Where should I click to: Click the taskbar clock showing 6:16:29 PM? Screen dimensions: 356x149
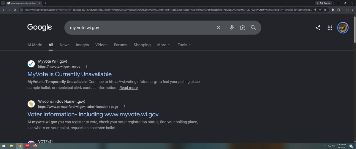(341, 146)
